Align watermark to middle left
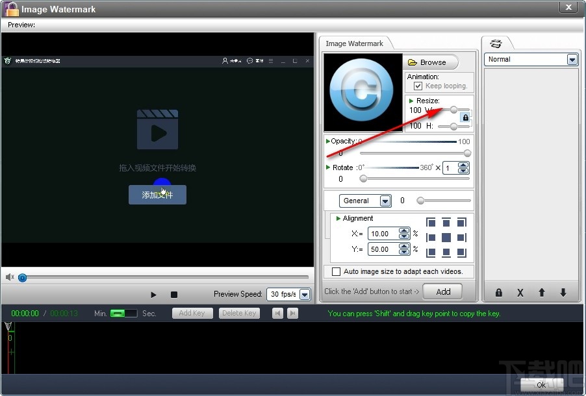The width and height of the screenshot is (586, 396). click(x=431, y=238)
